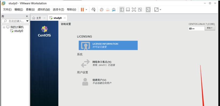This screenshot has width=220, height=106.
Task: Click the Unity mode icon
Action: [x=140, y=10]
